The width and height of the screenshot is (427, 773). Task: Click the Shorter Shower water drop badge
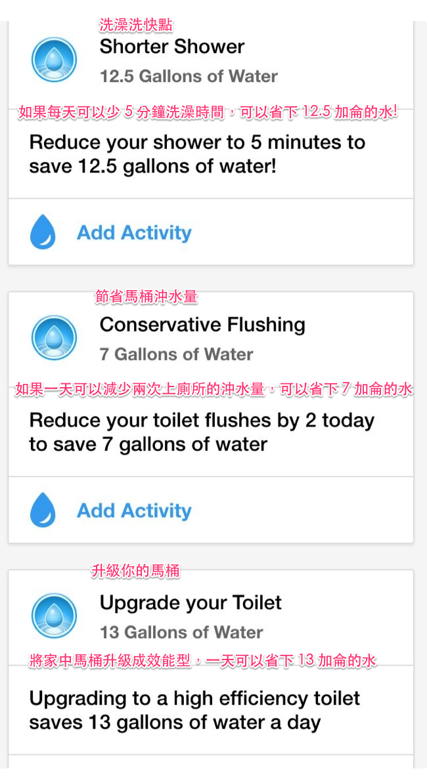(x=54, y=60)
